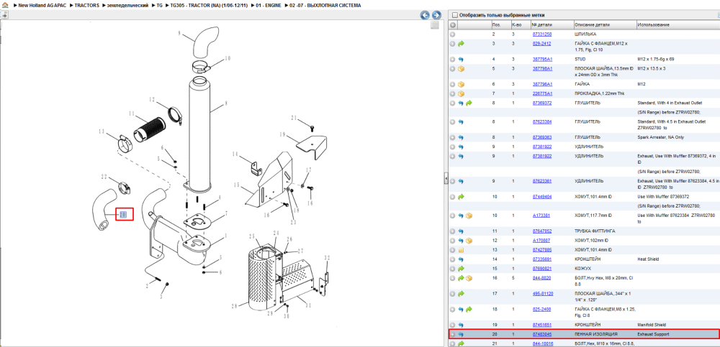Select callout 32 on the diagram
The image size is (720, 347).
coord(327,259)
